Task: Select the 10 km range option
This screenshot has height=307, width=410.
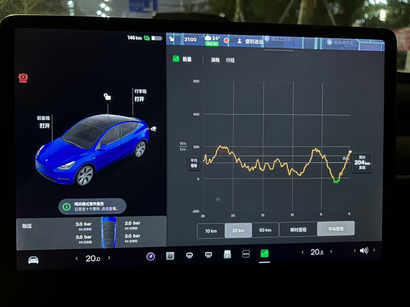Action: coord(211,231)
